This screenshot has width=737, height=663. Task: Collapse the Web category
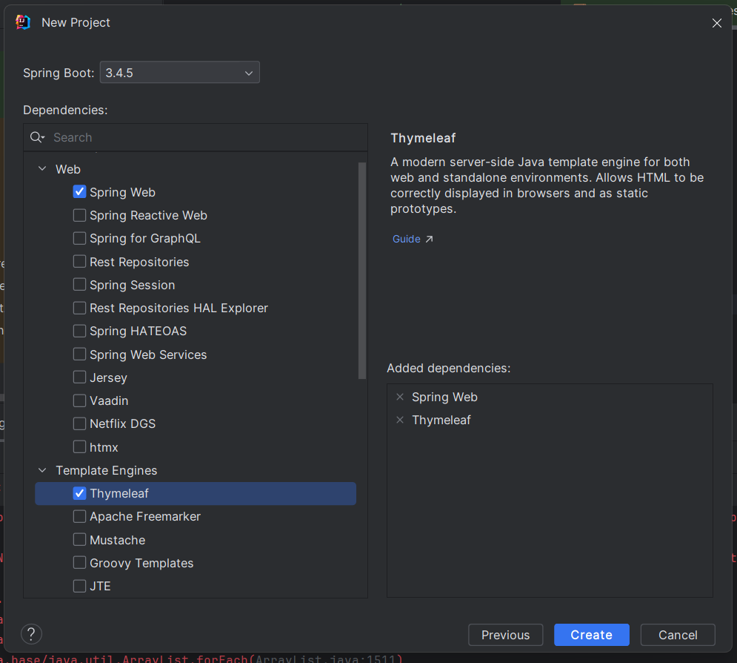[x=42, y=169]
